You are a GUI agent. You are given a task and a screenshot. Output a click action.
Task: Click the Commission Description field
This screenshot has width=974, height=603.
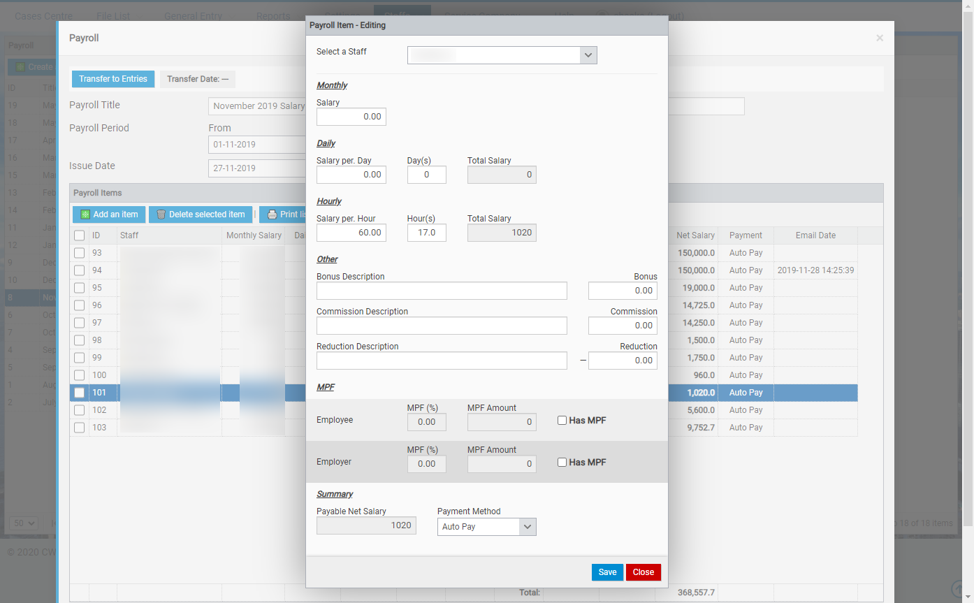442,326
